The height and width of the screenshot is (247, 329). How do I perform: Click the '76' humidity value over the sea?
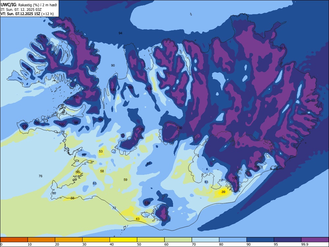tap(40, 176)
